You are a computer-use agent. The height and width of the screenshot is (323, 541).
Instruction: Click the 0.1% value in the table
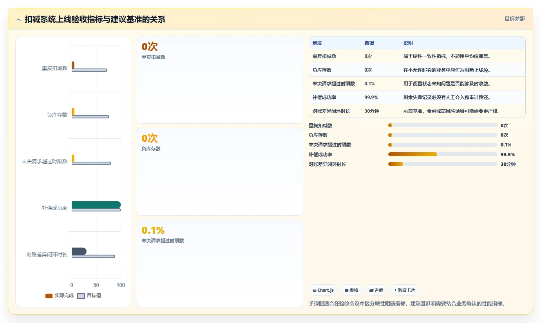pyautogui.click(x=370, y=83)
